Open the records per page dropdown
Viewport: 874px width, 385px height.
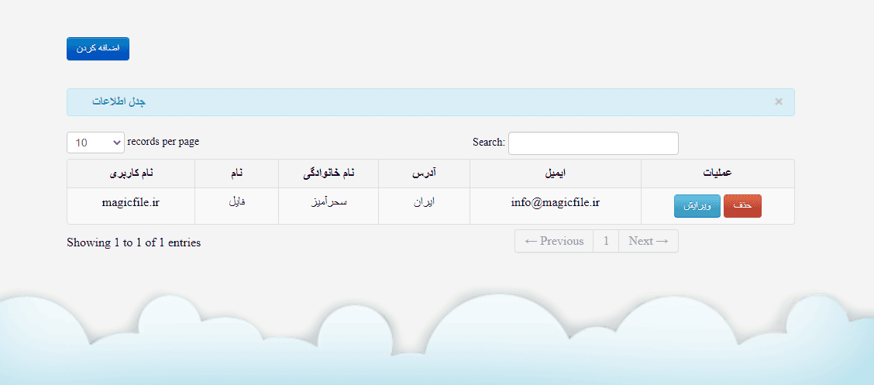click(95, 142)
